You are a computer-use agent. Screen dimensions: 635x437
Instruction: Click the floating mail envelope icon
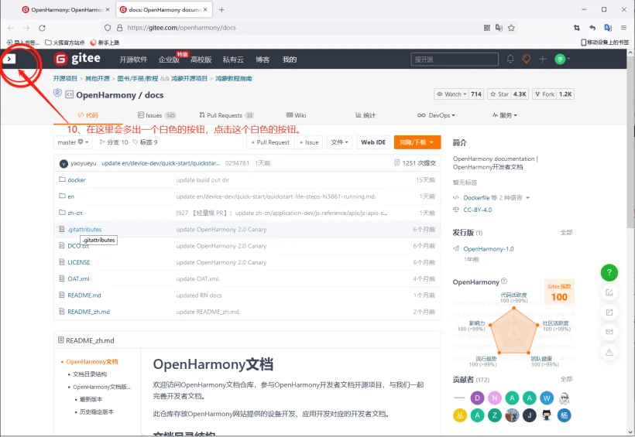click(609, 332)
